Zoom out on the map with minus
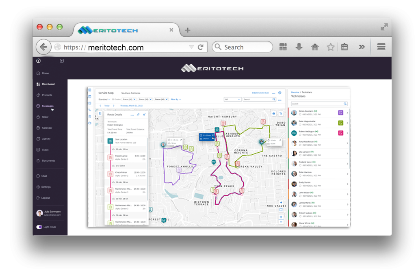The width and height of the screenshot is (416, 275). click(x=281, y=222)
